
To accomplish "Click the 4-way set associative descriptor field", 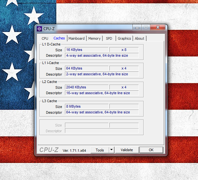I will [x=102, y=55].
